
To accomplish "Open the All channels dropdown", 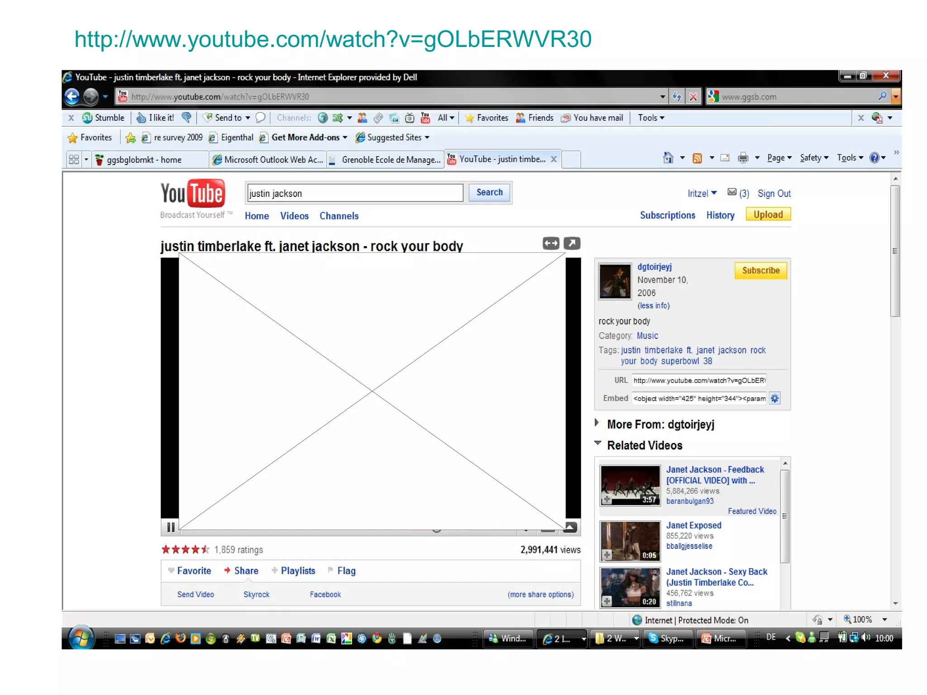I will pos(446,118).
